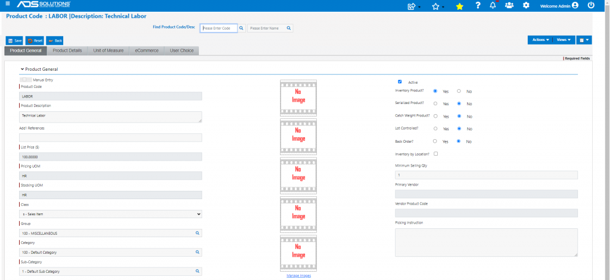
Task: Uncheck the Active checkbox
Action: point(400,81)
